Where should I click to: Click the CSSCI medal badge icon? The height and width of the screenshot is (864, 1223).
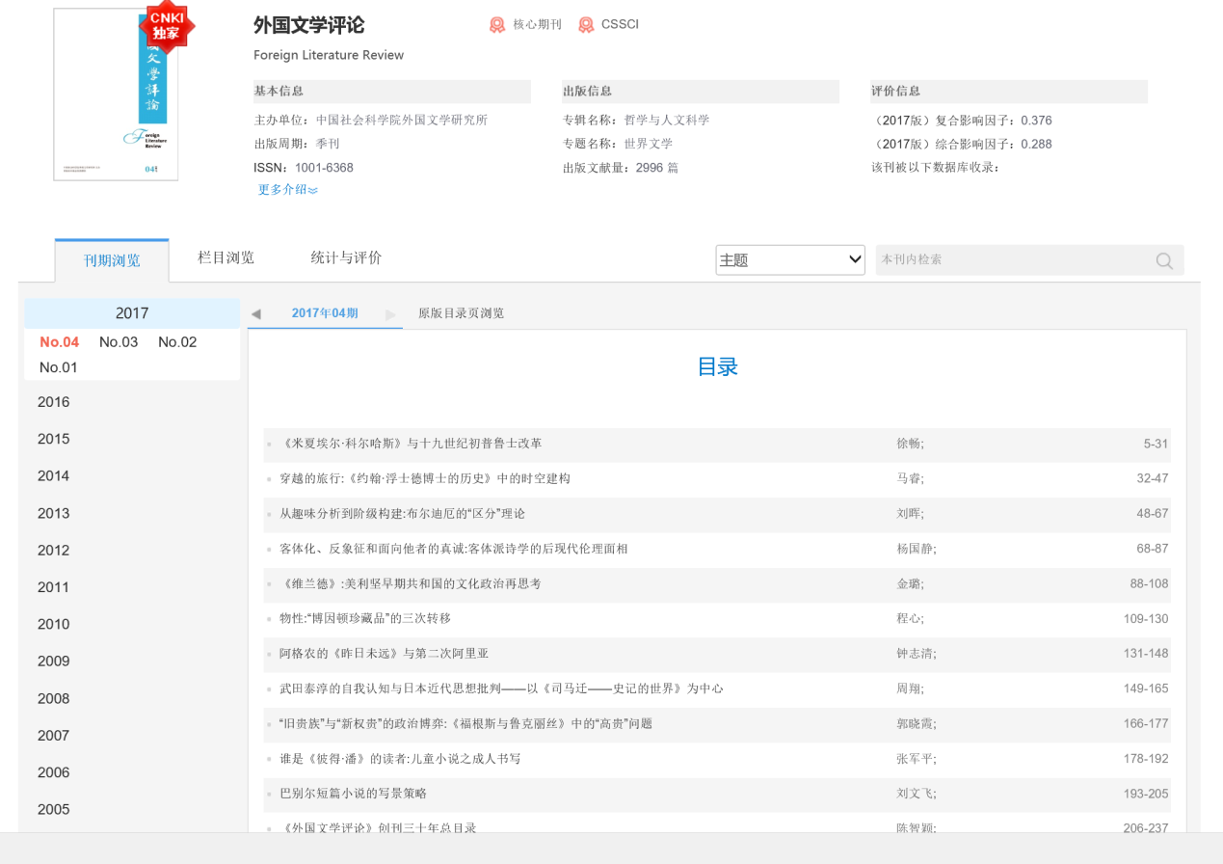coord(586,25)
